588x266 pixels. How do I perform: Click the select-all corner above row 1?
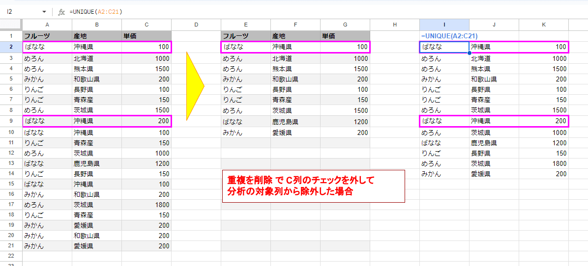pos(11,25)
